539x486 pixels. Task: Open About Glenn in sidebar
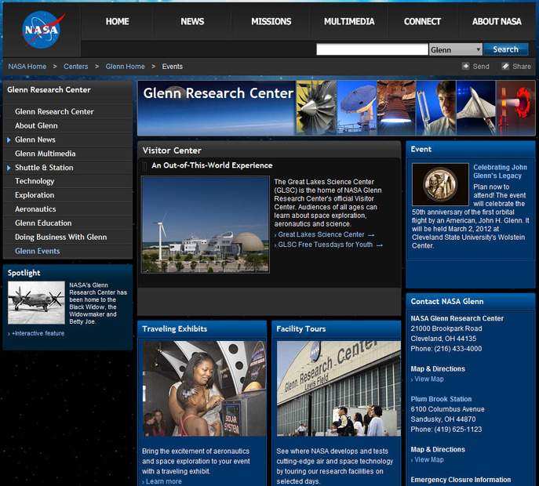click(x=36, y=125)
